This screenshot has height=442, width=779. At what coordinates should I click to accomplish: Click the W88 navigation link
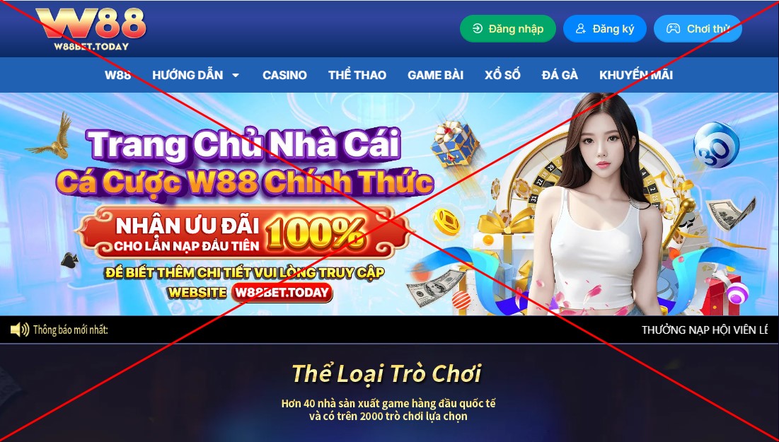click(117, 75)
